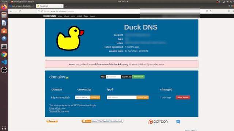
Task: Open Ubuntu Software from the dock
Action: 4,31
